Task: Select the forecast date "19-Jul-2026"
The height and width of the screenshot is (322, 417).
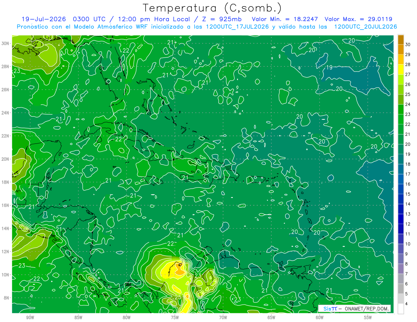Action: coord(43,19)
